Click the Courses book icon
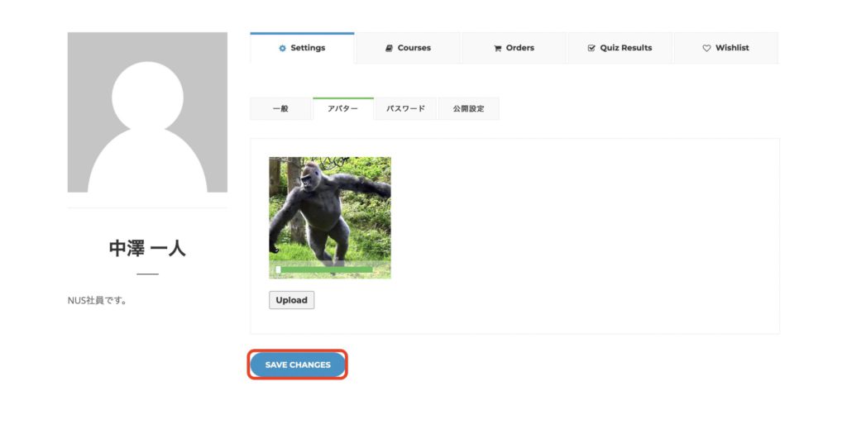The width and height of the screenshot is (847, 434). click(x=389, y=48)
